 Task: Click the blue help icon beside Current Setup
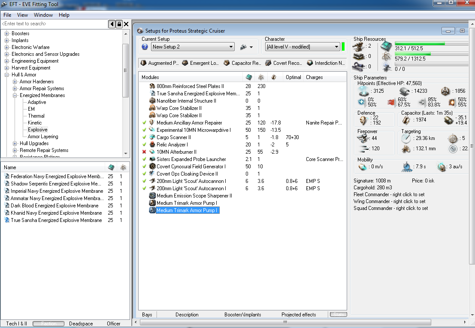tap(145, 47)
